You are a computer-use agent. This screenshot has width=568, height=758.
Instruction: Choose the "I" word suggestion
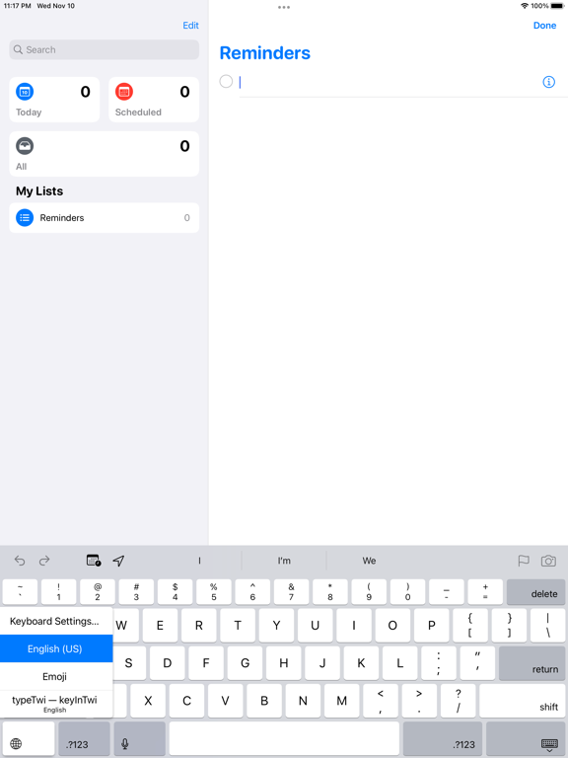[x=199, y=561]
